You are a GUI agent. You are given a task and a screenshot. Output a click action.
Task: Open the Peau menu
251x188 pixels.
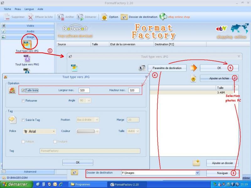pos(18,9)
